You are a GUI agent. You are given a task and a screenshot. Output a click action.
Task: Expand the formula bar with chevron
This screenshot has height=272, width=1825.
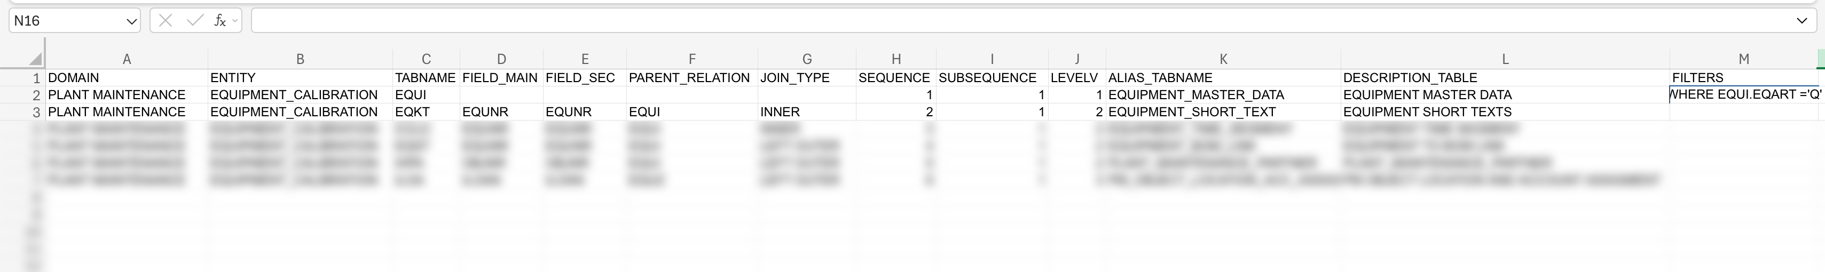pyautogui.click(x=1802, y=21)
